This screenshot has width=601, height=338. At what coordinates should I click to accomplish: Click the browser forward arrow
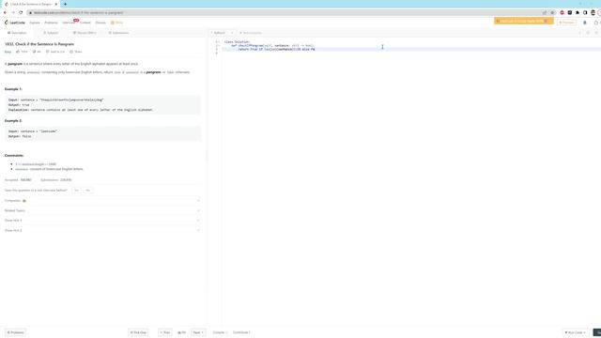[x=12, y=12]
